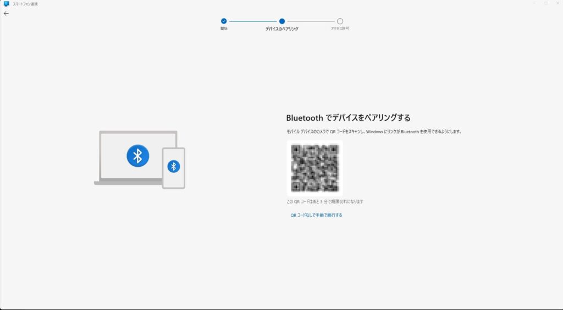
Task: Click the アクセス許可 step label
Action: (340, 29)
